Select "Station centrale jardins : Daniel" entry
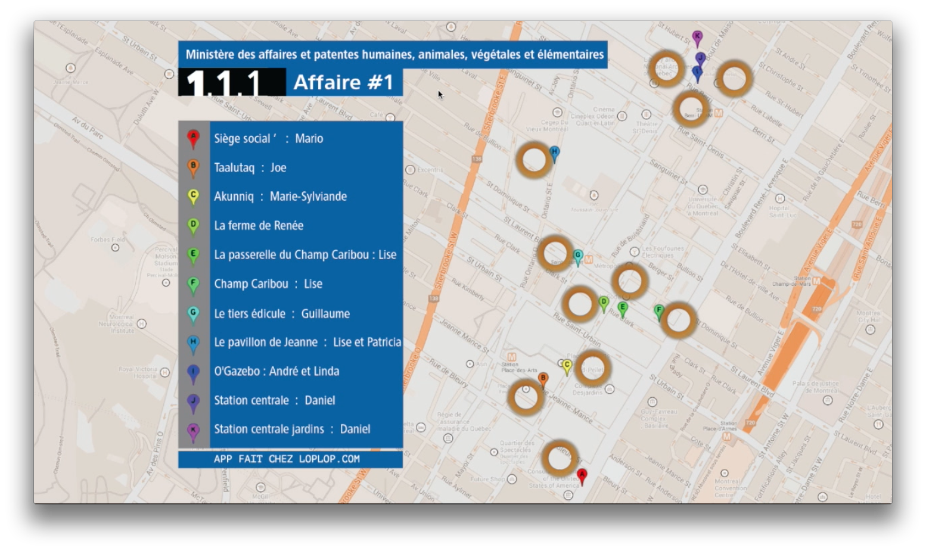Screen dimensions: 926x551 click(292, 429)
